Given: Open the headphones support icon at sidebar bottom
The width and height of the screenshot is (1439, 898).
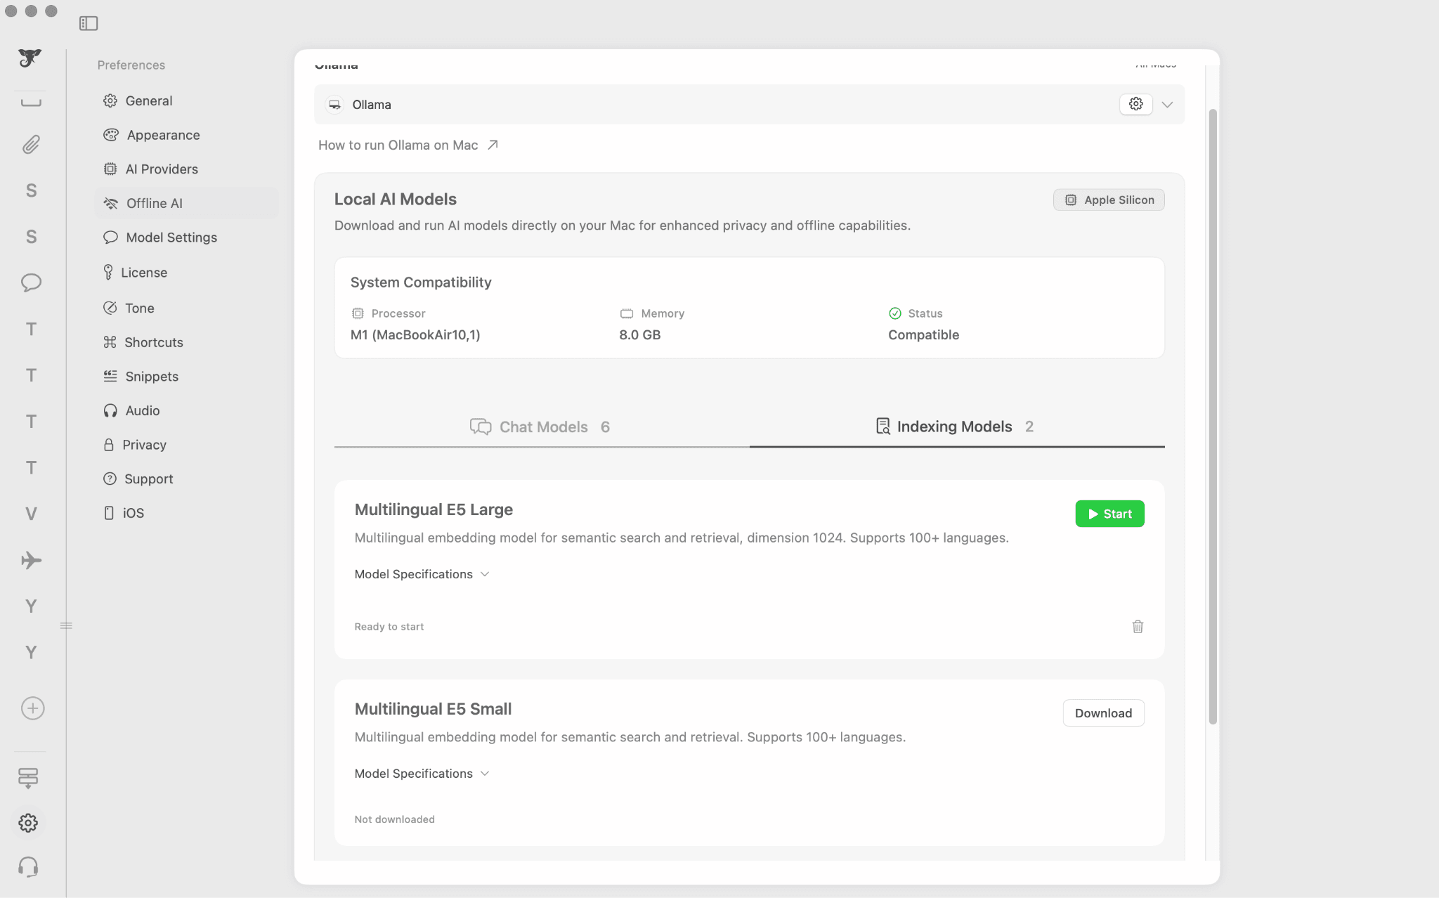Looking at the screenshot, I should pos(31,866).
